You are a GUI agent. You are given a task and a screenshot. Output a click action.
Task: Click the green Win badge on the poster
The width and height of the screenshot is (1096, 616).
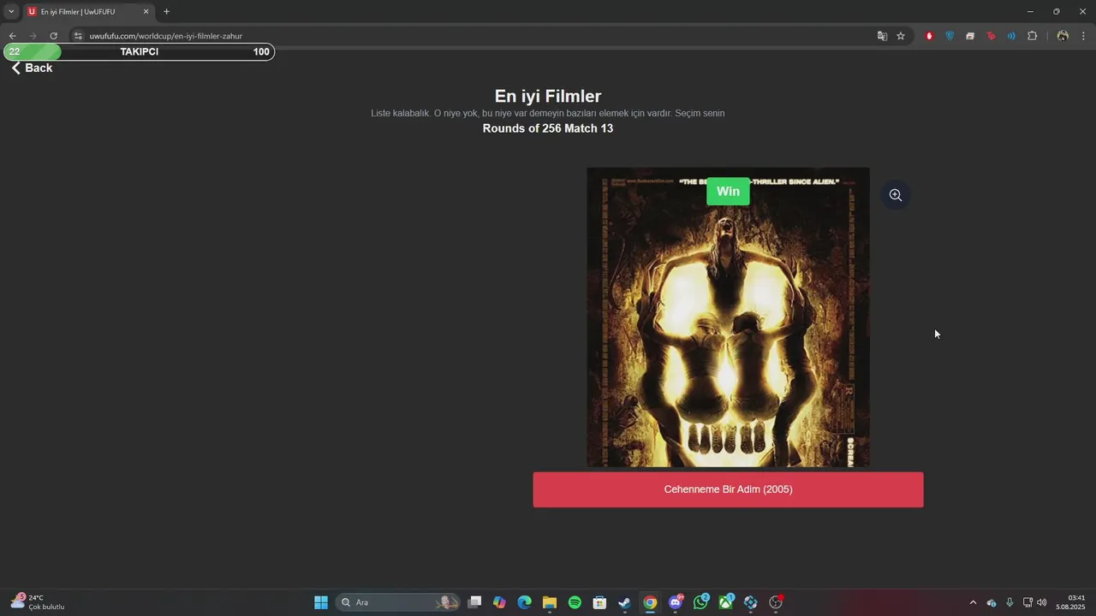[x=728, y=192]
